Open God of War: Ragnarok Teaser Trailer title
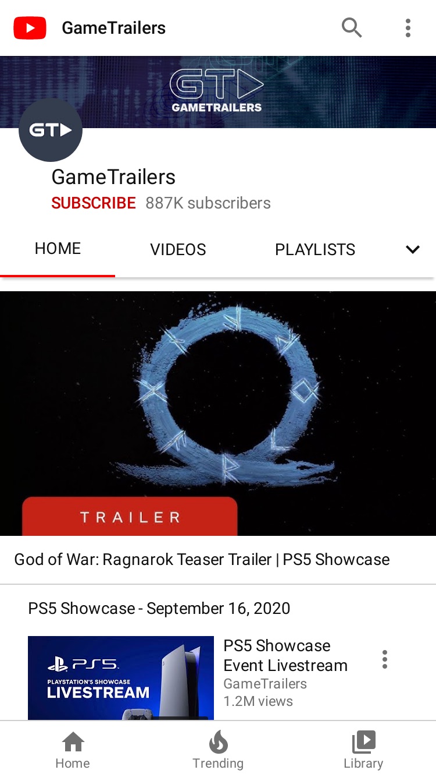Viewport: 436px width, 777px height. 202,559
